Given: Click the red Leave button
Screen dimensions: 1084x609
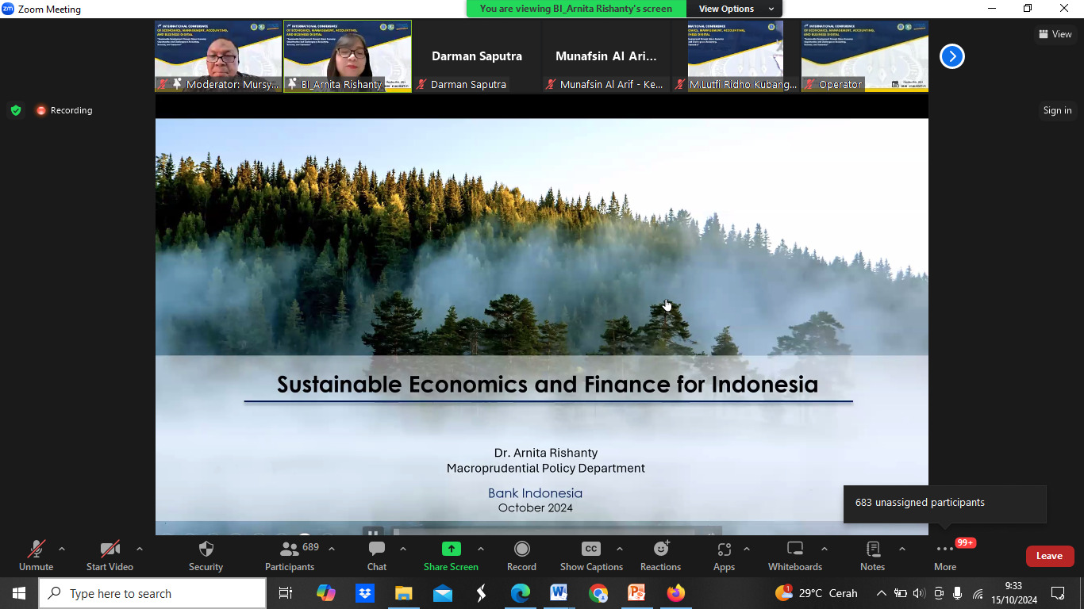Looking at the screenshot, I should (1049, 556).
